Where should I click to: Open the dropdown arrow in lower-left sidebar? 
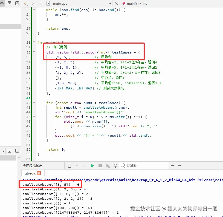pyautogui.click(x=3, y=151)
